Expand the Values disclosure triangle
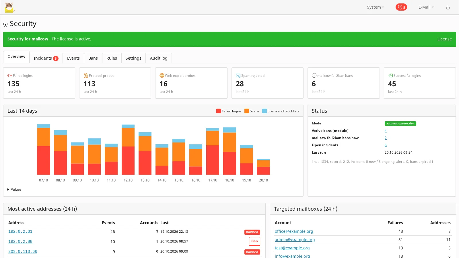Viewport: 459px width, 258px height. click(8, 189)
